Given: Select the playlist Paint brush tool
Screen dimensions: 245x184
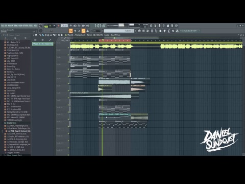Looking at the screenshot, I should [x=43, y=35].
